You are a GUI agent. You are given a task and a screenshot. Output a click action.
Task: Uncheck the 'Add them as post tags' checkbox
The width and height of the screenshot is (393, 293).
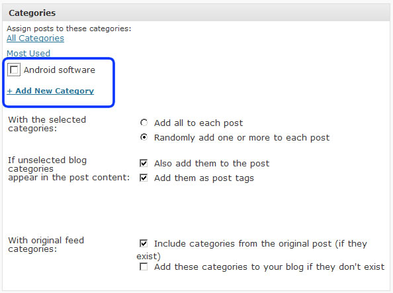coord(144,178)
